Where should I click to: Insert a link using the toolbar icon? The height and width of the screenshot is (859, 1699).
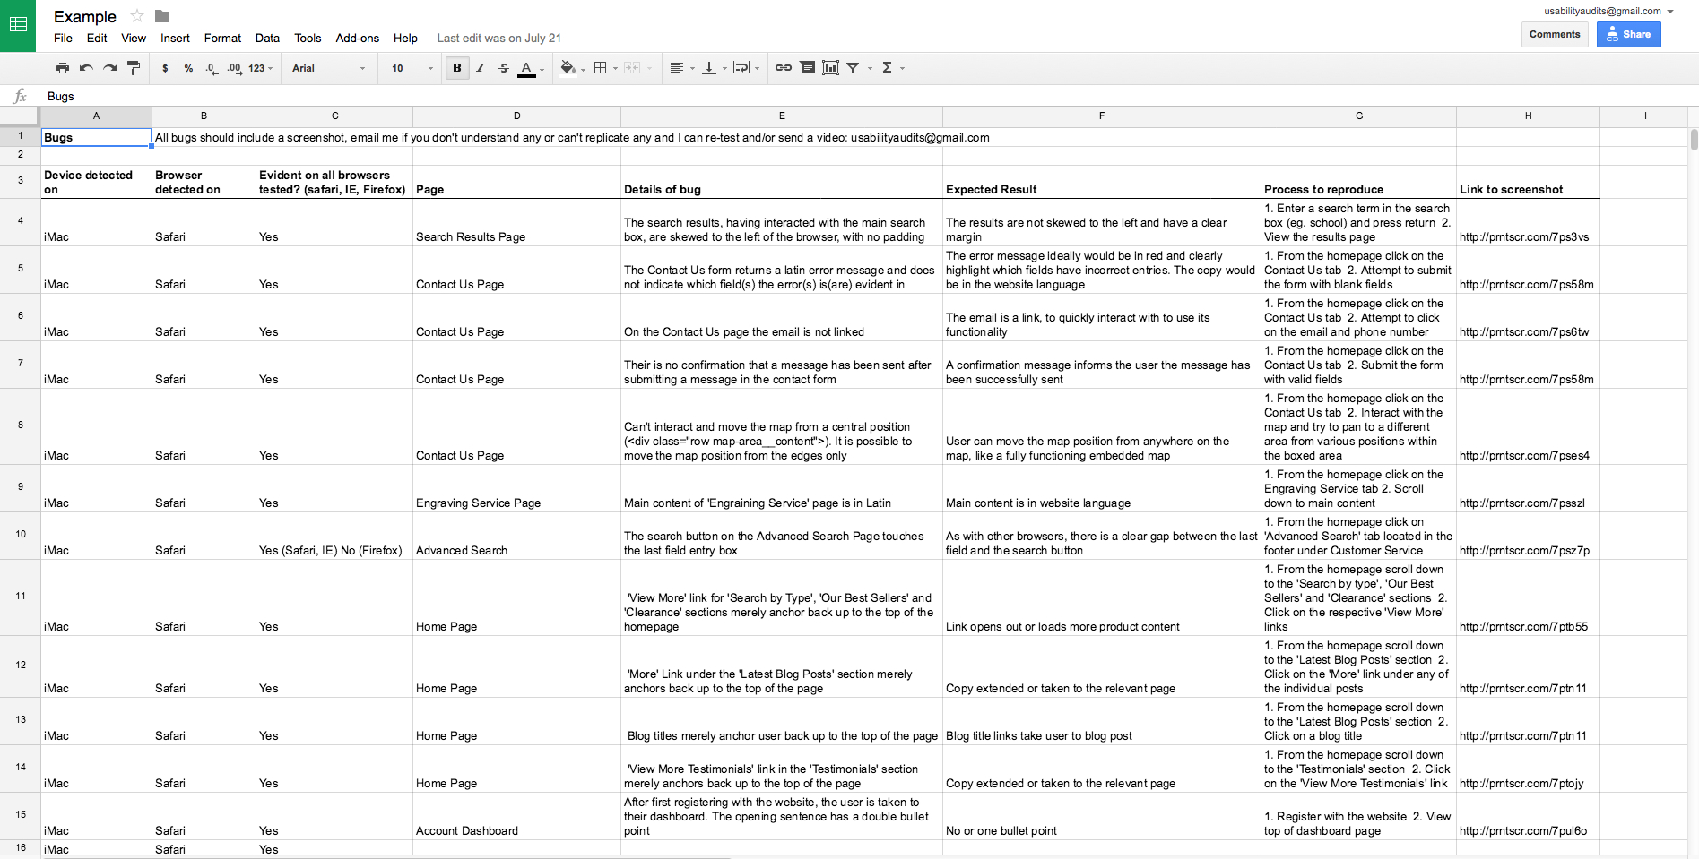coord(783,68)
